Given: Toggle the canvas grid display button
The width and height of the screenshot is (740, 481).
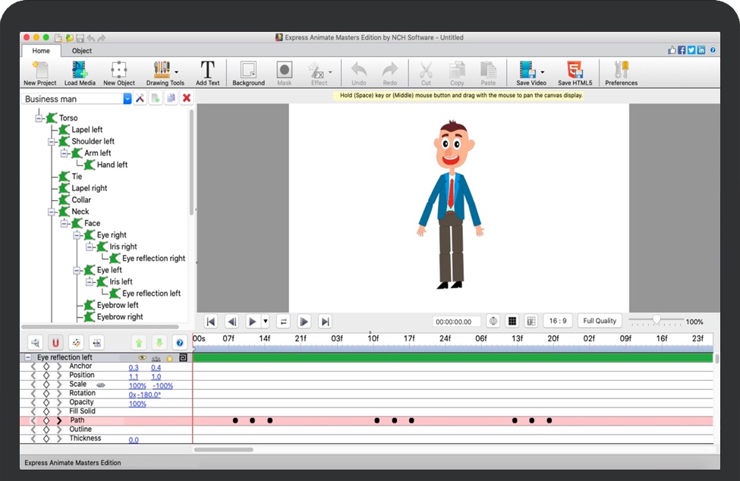Looking at the screenshot, I should (512, 322).
